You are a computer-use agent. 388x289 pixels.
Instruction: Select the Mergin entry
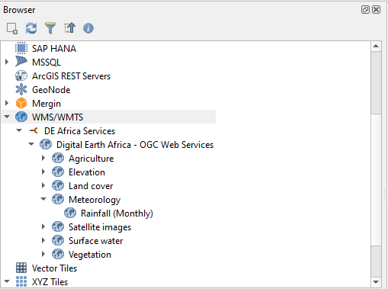click(46, 104)
